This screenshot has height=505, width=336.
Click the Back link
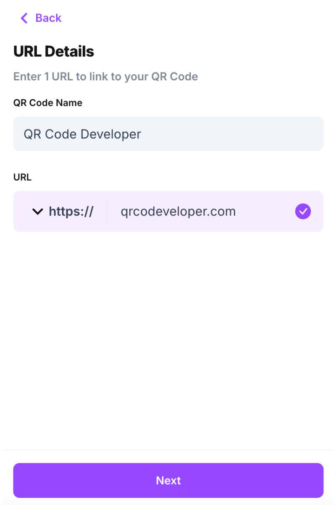click(x=48, y=18)
